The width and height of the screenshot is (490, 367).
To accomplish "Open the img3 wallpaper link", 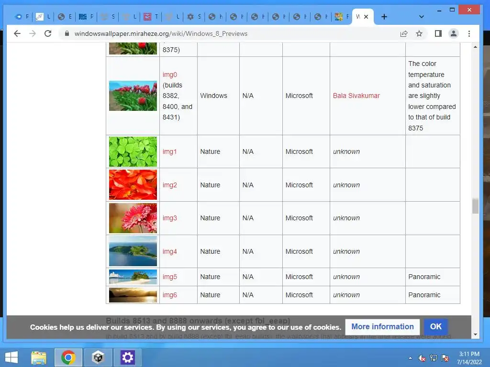I will [170, 218].
